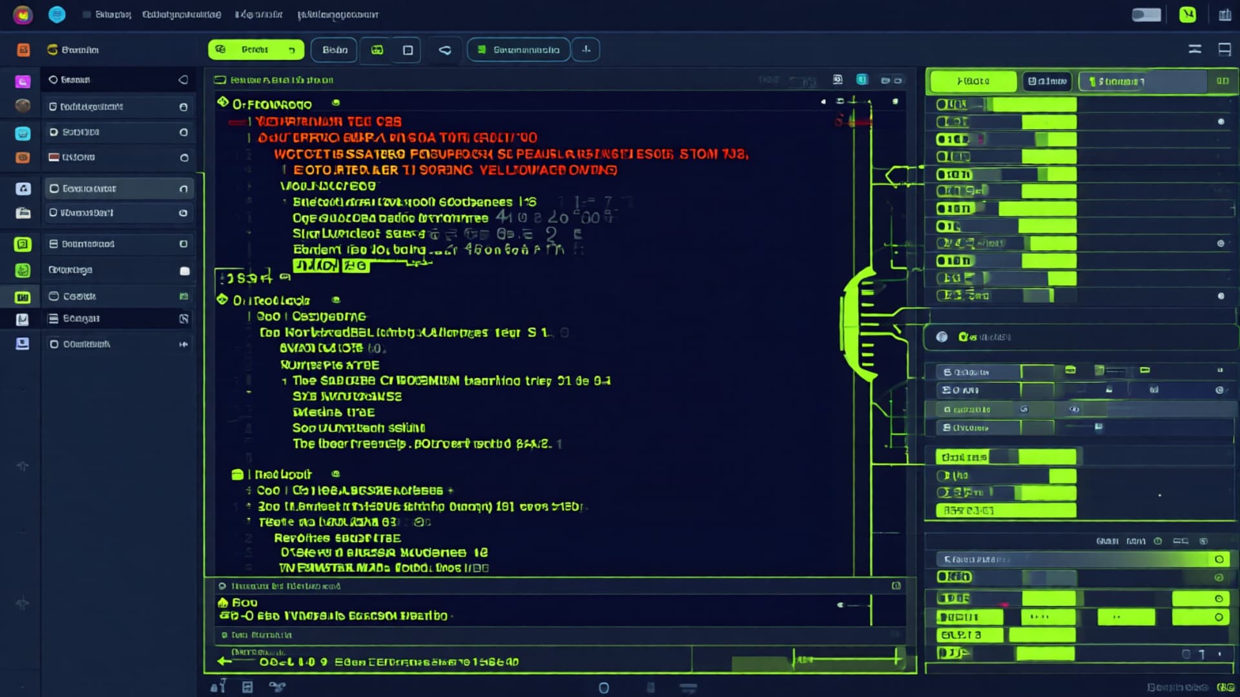The height and width of the screenshot is (697, 1240).
Task: Click the magenta icon in left sidebar
Action: (23, 81)
